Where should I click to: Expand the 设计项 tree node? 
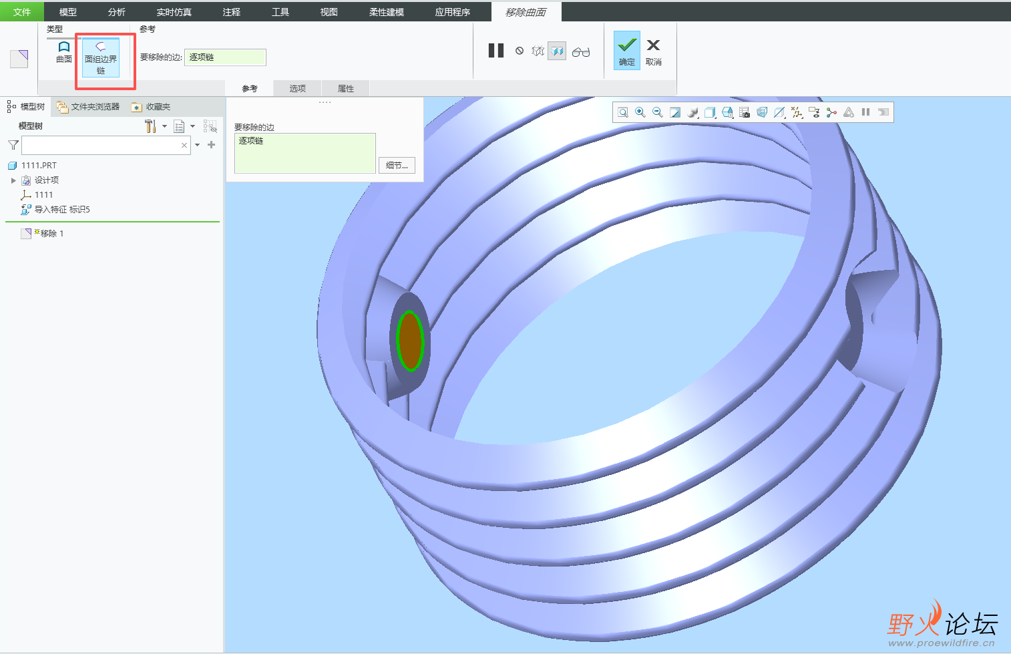click(13, 180)
